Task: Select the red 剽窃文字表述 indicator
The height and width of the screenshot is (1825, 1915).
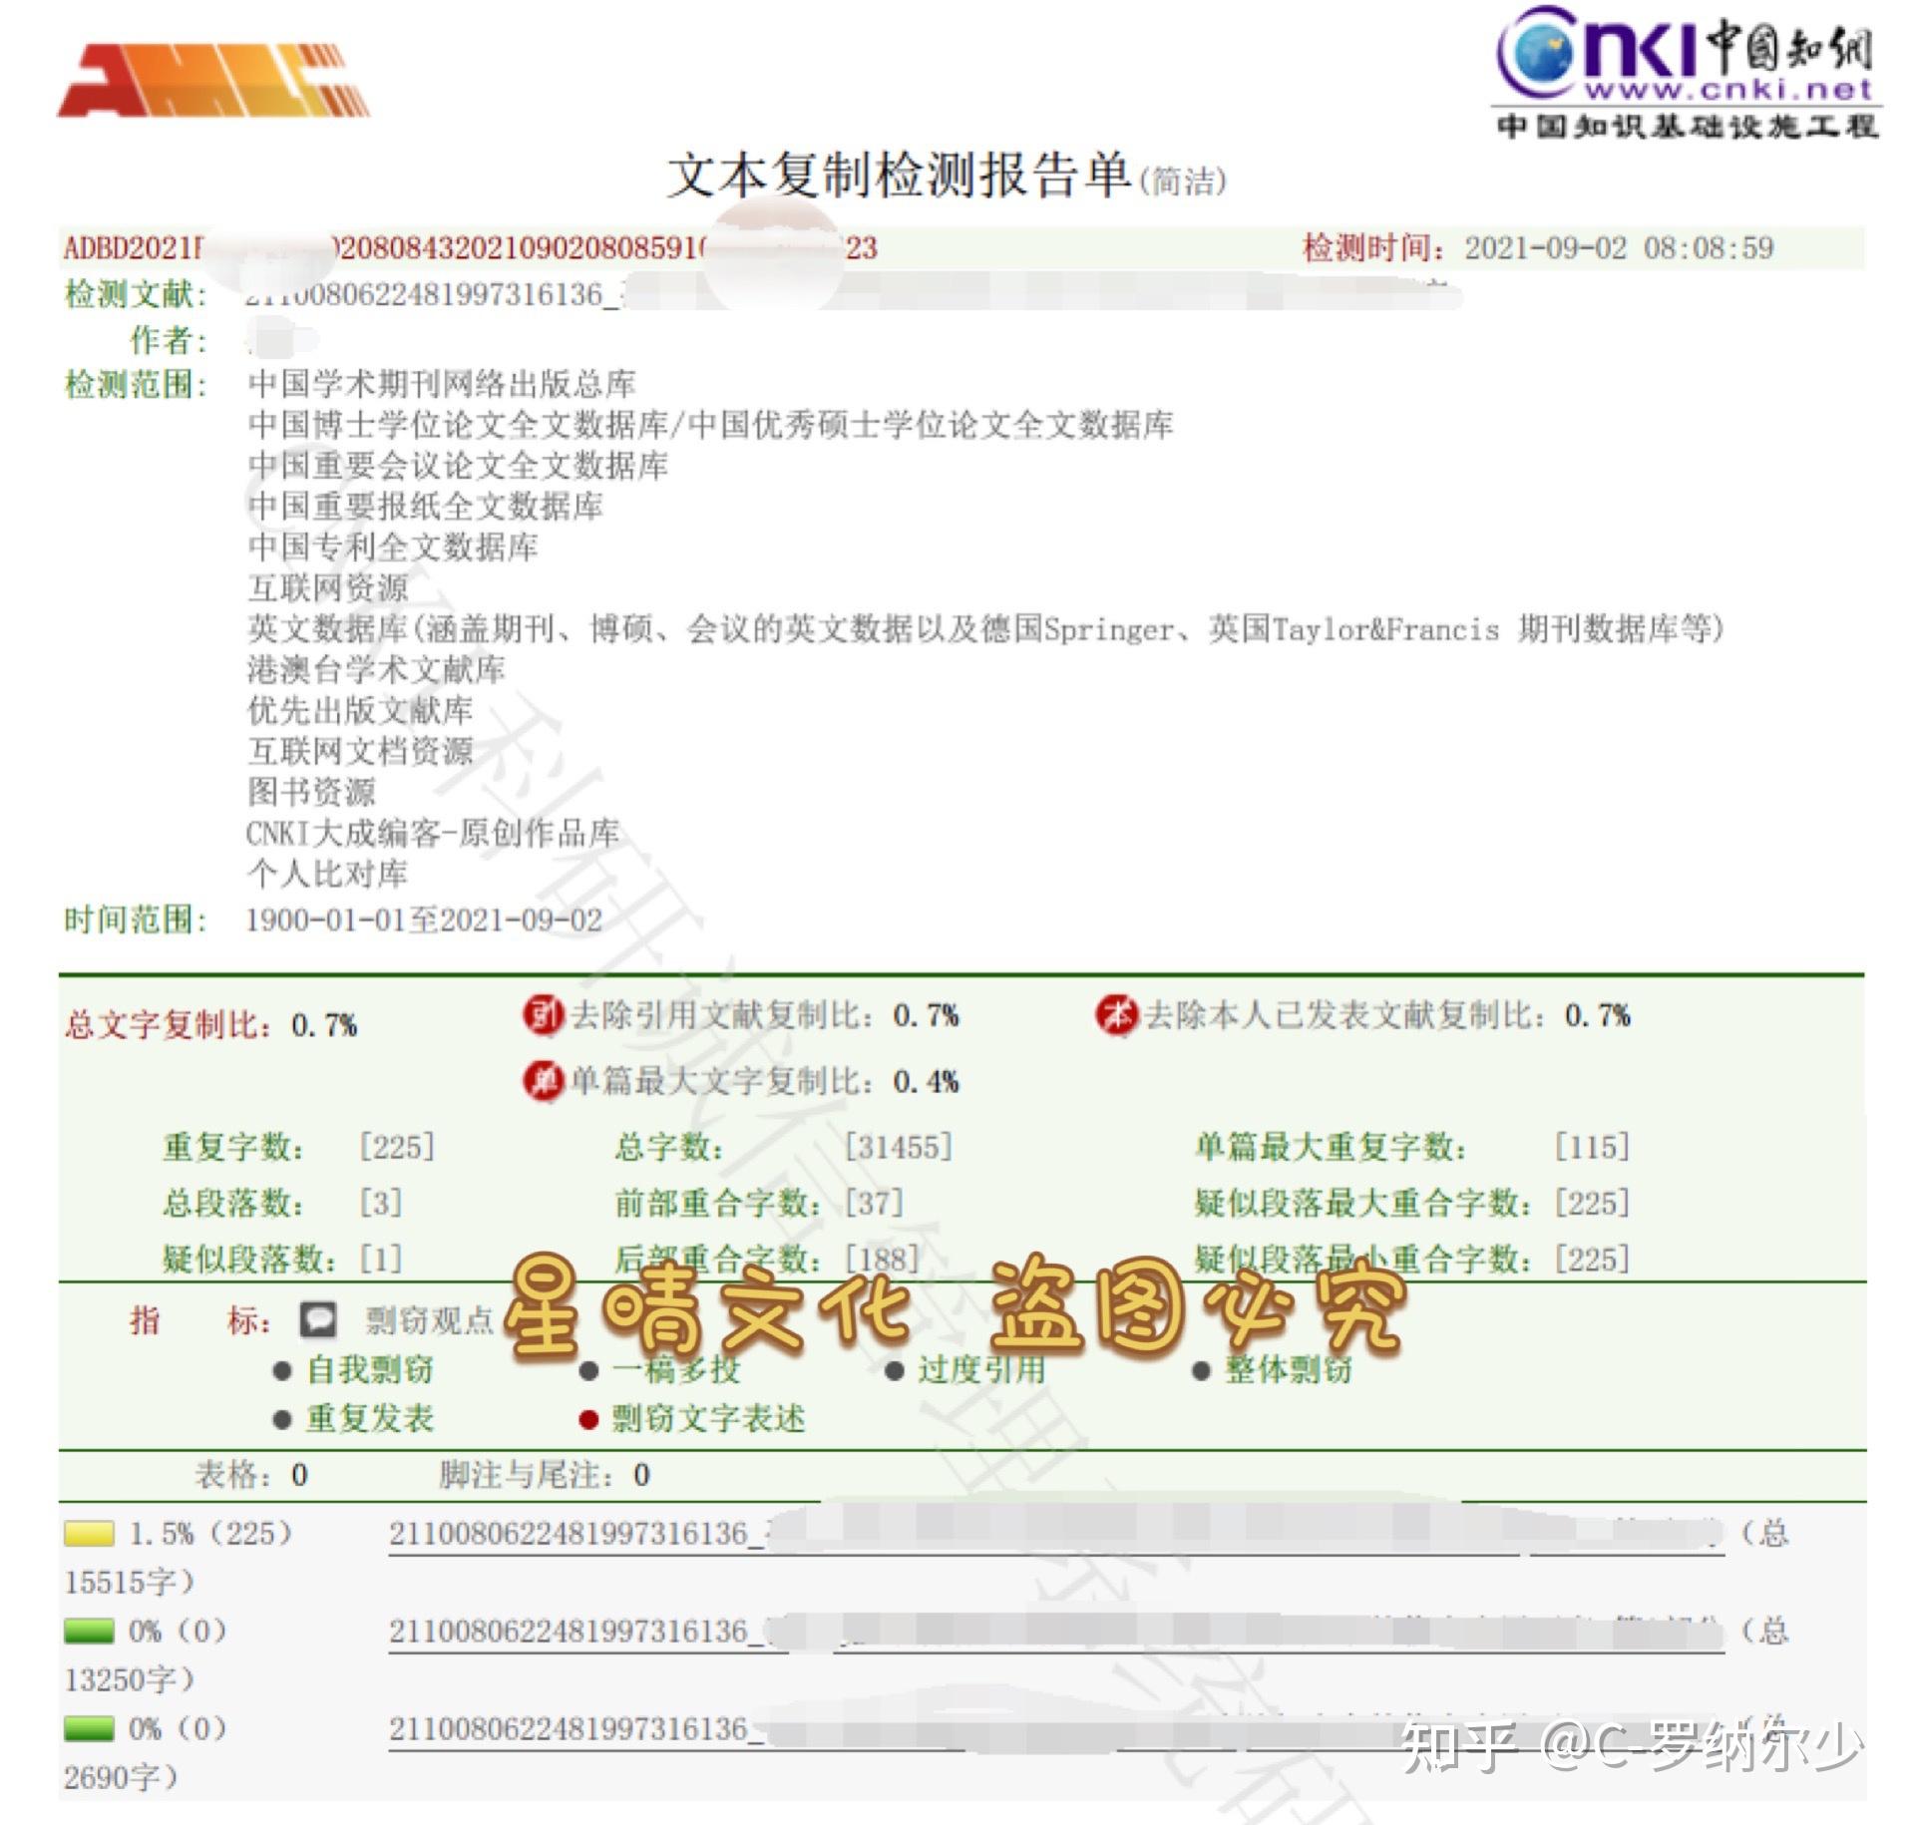Action: coord(692,1418)
